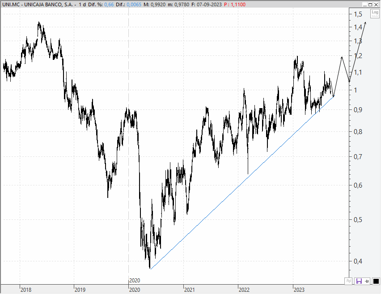
Task: Click the 'Dif.:' value 0,0065
Action: pyautogui.click(x=134, y=4)
